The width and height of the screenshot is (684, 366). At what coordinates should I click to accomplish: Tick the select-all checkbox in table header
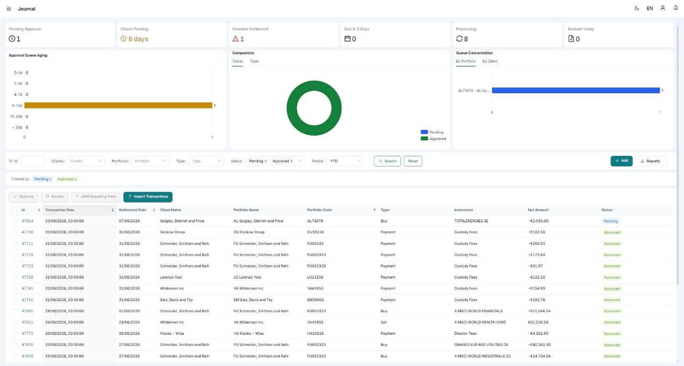[14, 210]
